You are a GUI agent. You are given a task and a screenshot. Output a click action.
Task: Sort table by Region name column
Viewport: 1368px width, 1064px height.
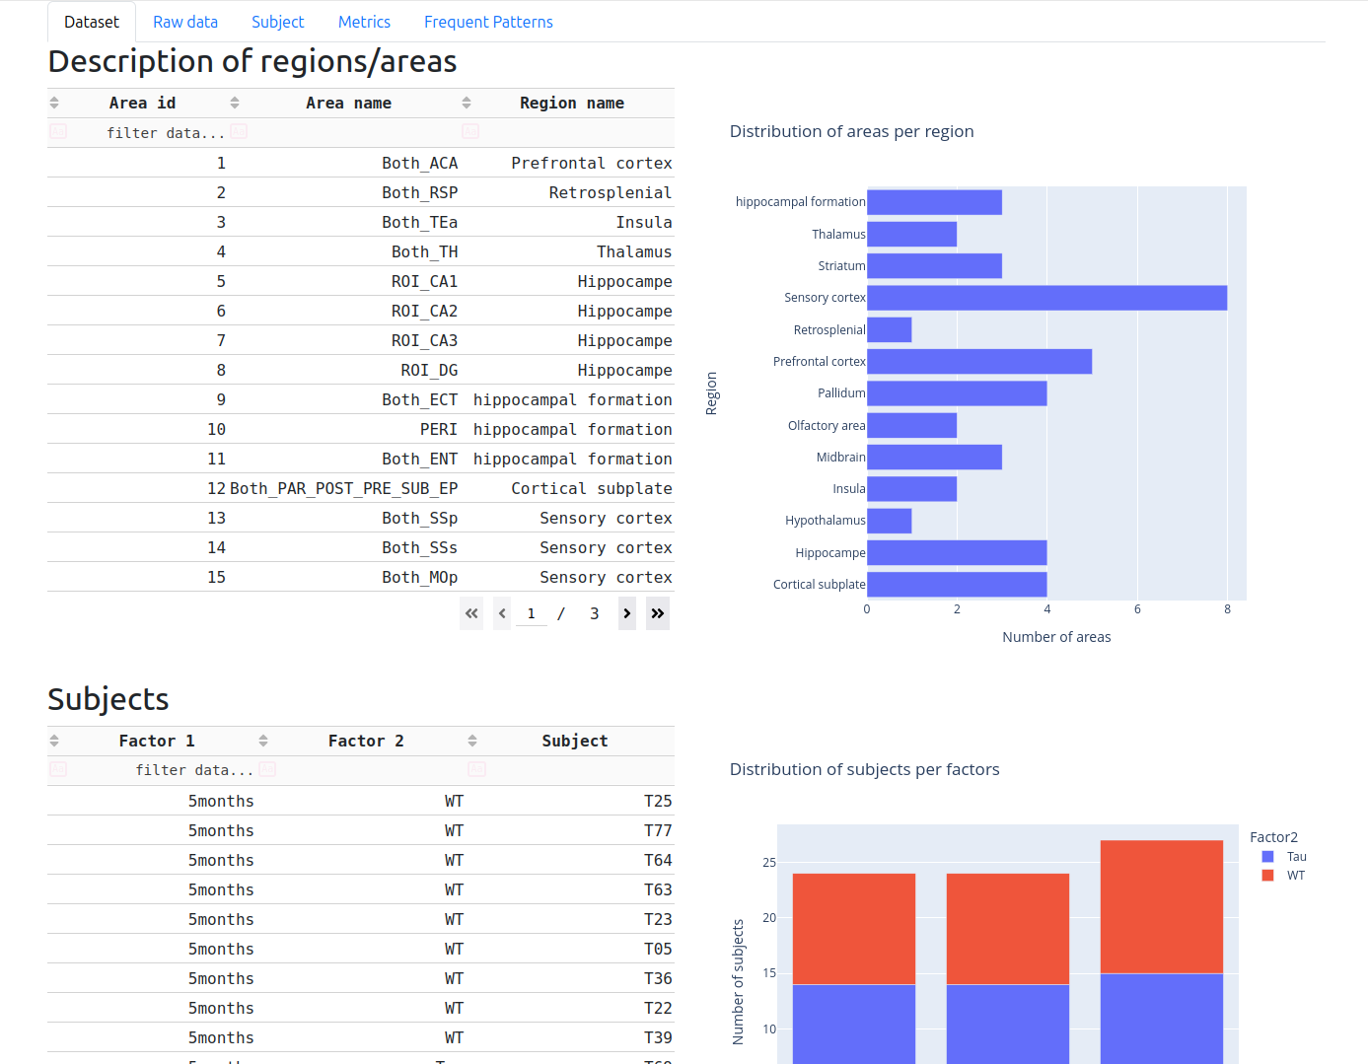click(x=467, y=103)
